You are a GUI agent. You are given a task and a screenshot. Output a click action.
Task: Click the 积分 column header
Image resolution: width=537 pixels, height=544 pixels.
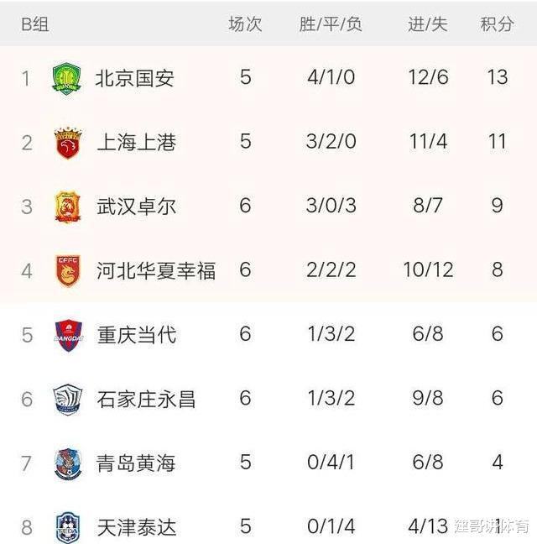[497, 24]
